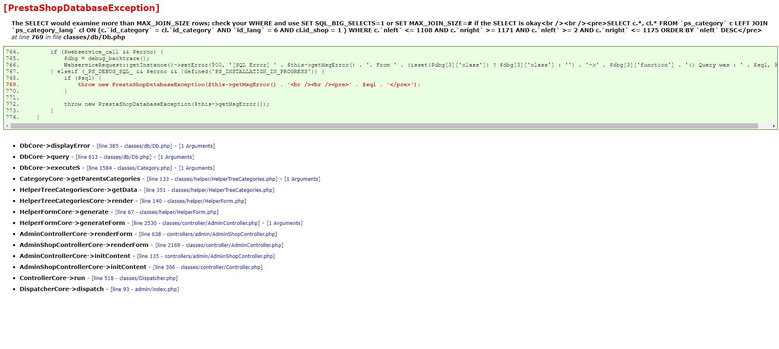Open link 'line 2530 - classes/controller/AdminController.php'
This screenshot has height=349, width=779.
196,223
